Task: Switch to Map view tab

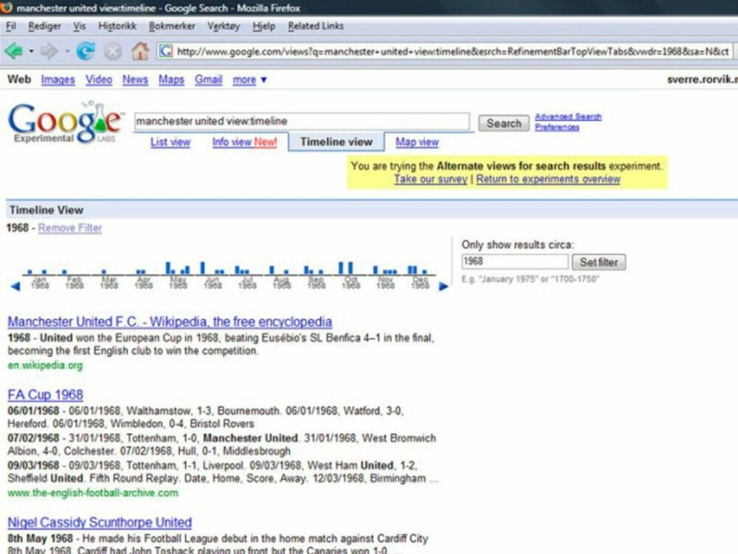Action: coord(417,142)
